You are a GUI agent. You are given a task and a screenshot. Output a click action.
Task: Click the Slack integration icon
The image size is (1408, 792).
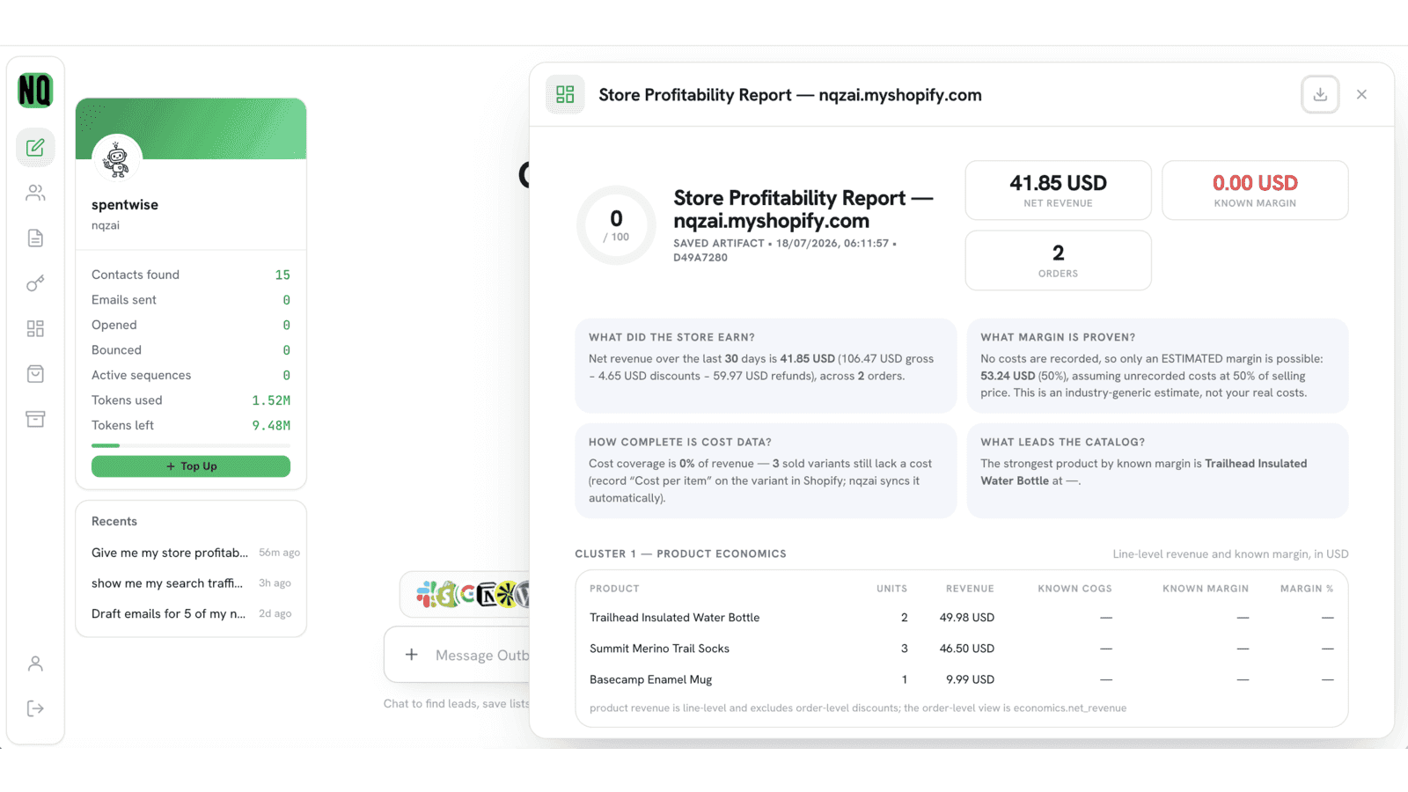pyautogui.click(x=428, y=594)
